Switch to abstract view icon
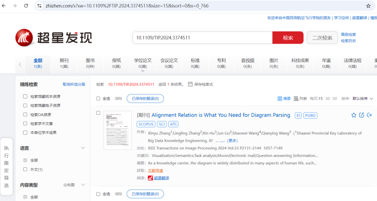This screenshot has width=377, height=201. coord(284,99)
